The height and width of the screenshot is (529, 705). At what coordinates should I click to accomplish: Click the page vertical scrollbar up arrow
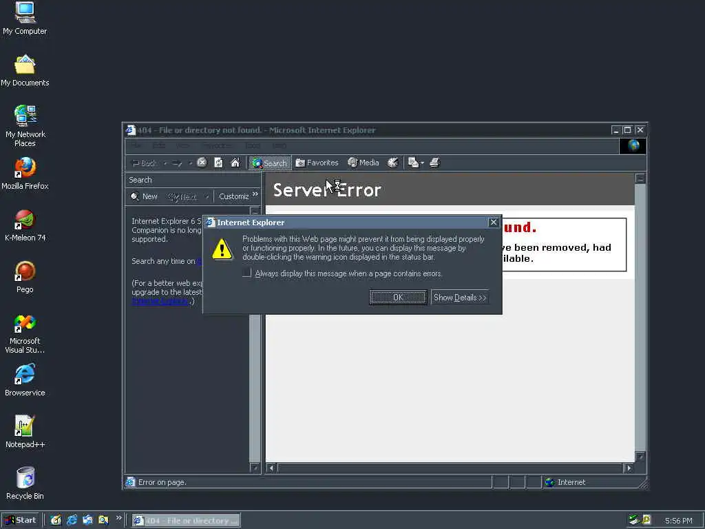coord(640,178)
